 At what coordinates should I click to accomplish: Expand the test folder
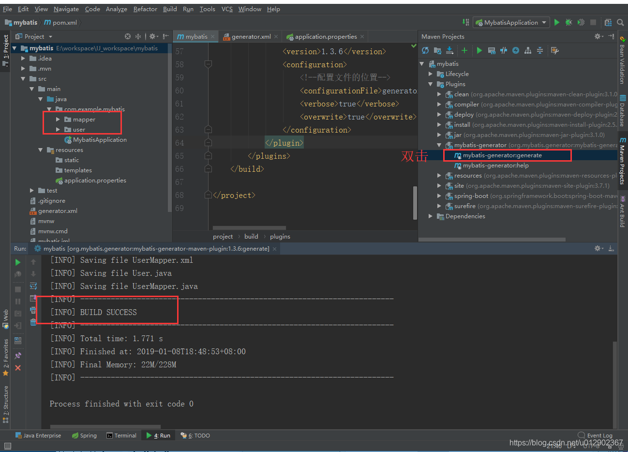32,191
